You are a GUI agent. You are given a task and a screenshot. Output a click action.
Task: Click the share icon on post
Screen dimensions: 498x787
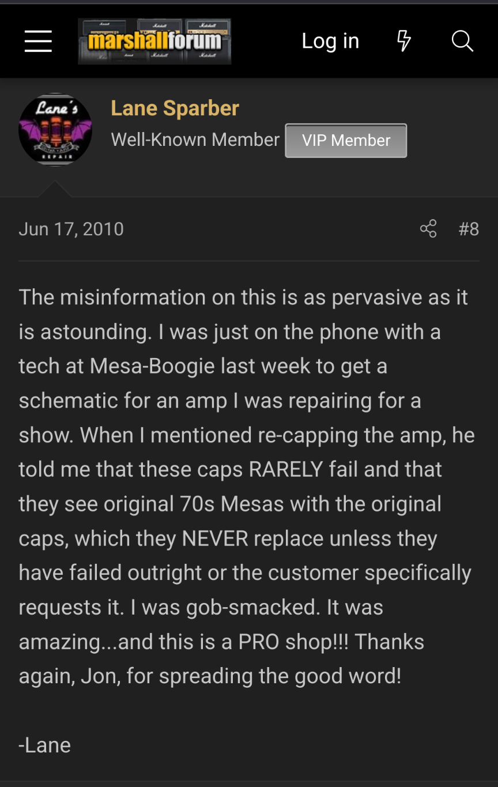428,229
